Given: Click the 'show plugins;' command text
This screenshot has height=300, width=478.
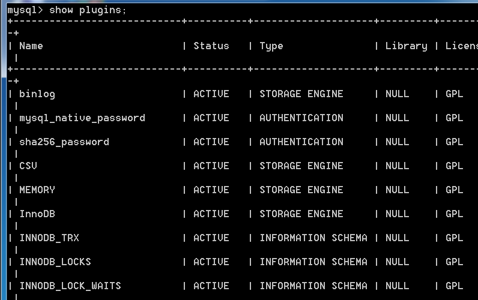Looking at the screenshot, I should click(88, 10).
